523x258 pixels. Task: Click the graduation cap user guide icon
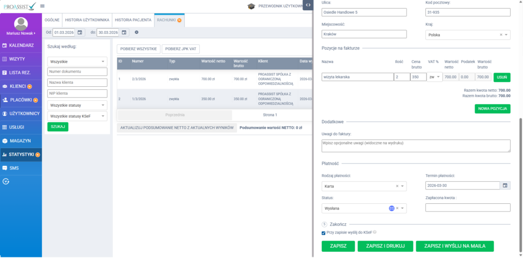click(x=251, y=6)
